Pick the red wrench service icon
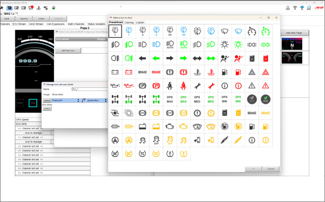This screenshot has height=202, width=325. point(211,86)
